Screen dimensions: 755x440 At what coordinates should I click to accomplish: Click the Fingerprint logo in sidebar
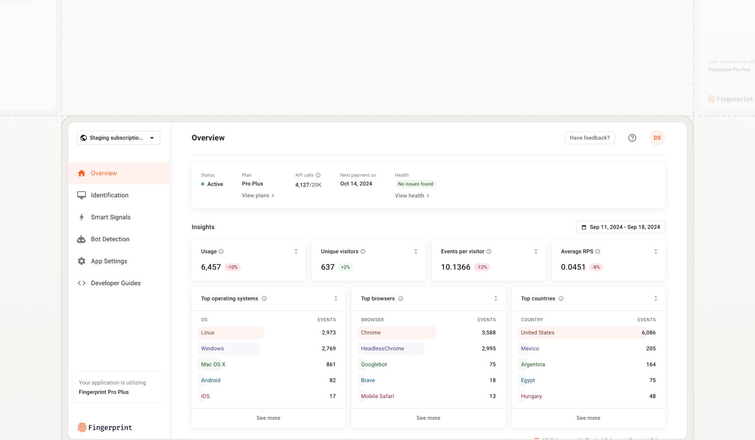[105, 427]
